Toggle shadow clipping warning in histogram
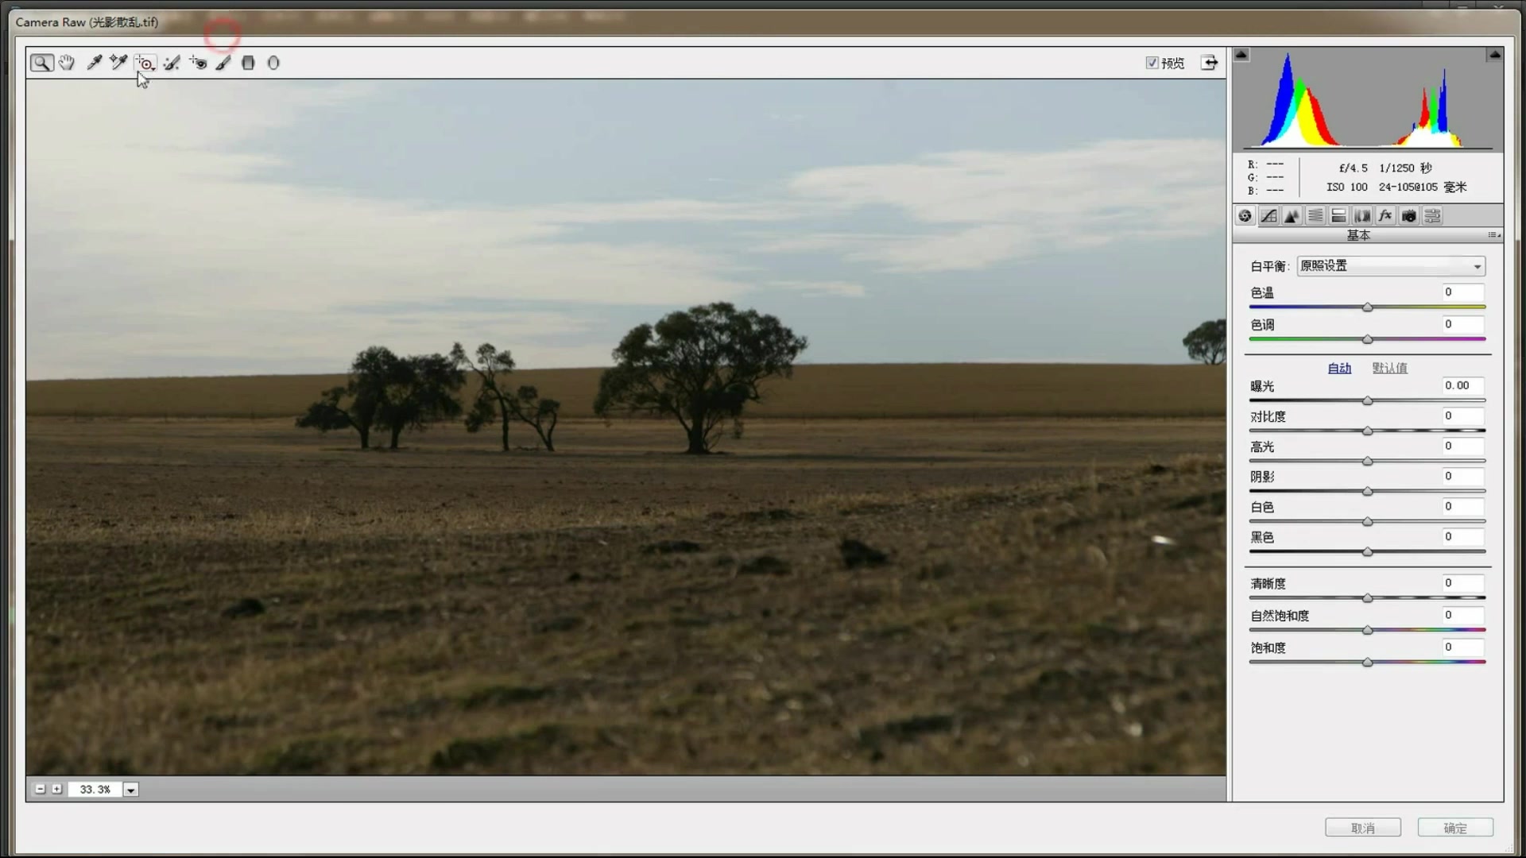Screen dimensions: 1526x858 1241,55
